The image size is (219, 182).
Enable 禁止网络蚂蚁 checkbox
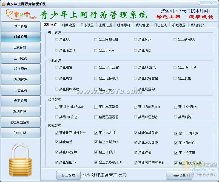pyautogui.click(x=56, y=89)
